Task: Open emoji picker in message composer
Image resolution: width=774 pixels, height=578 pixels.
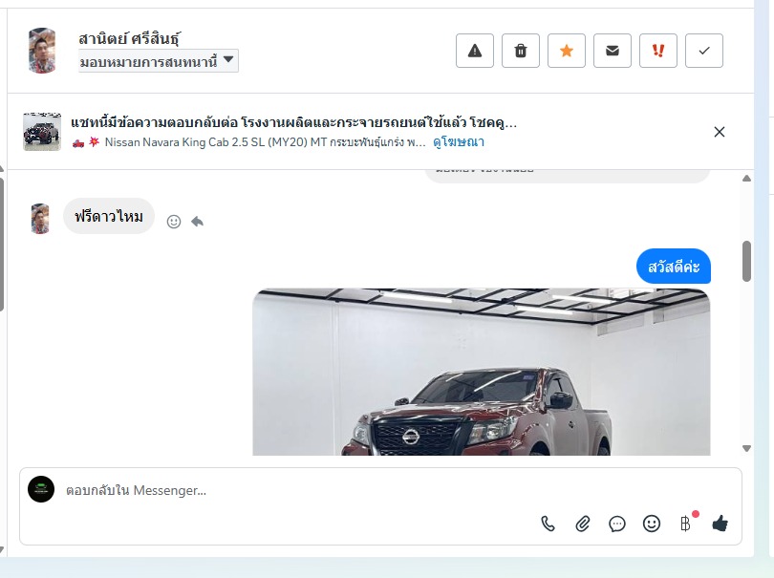Action: click(652, 524)
